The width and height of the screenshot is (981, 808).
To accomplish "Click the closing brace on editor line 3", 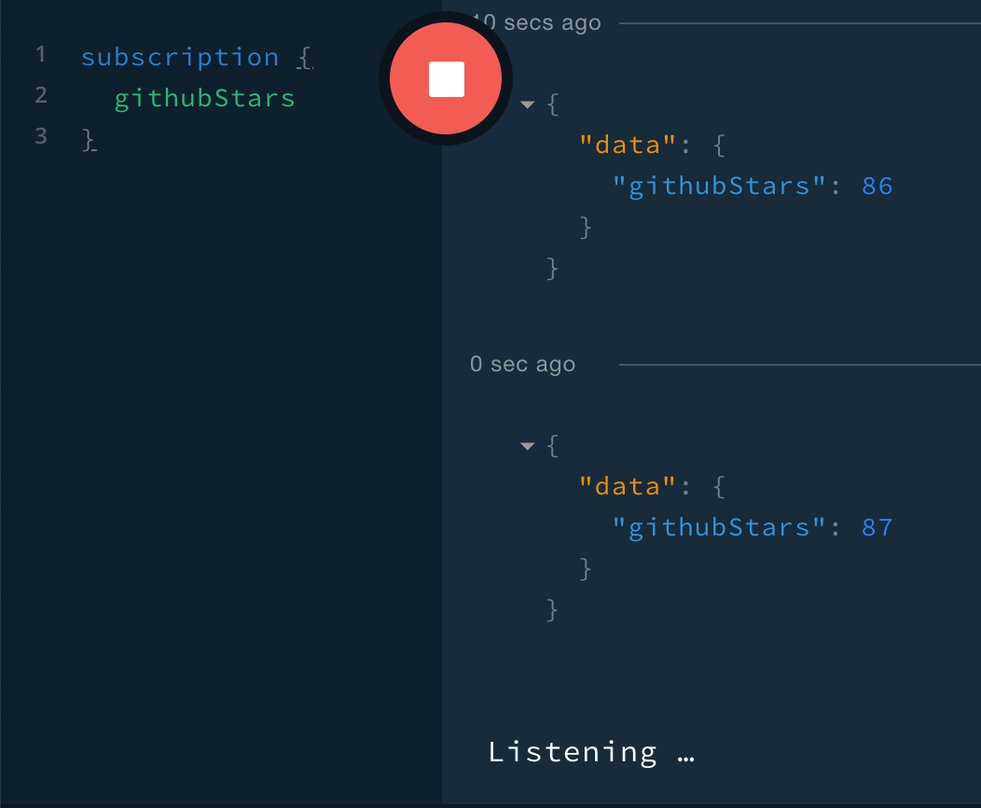I will click(89, 140).
